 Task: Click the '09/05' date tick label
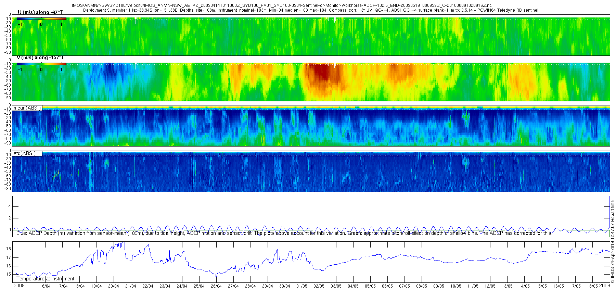[439, 286]
